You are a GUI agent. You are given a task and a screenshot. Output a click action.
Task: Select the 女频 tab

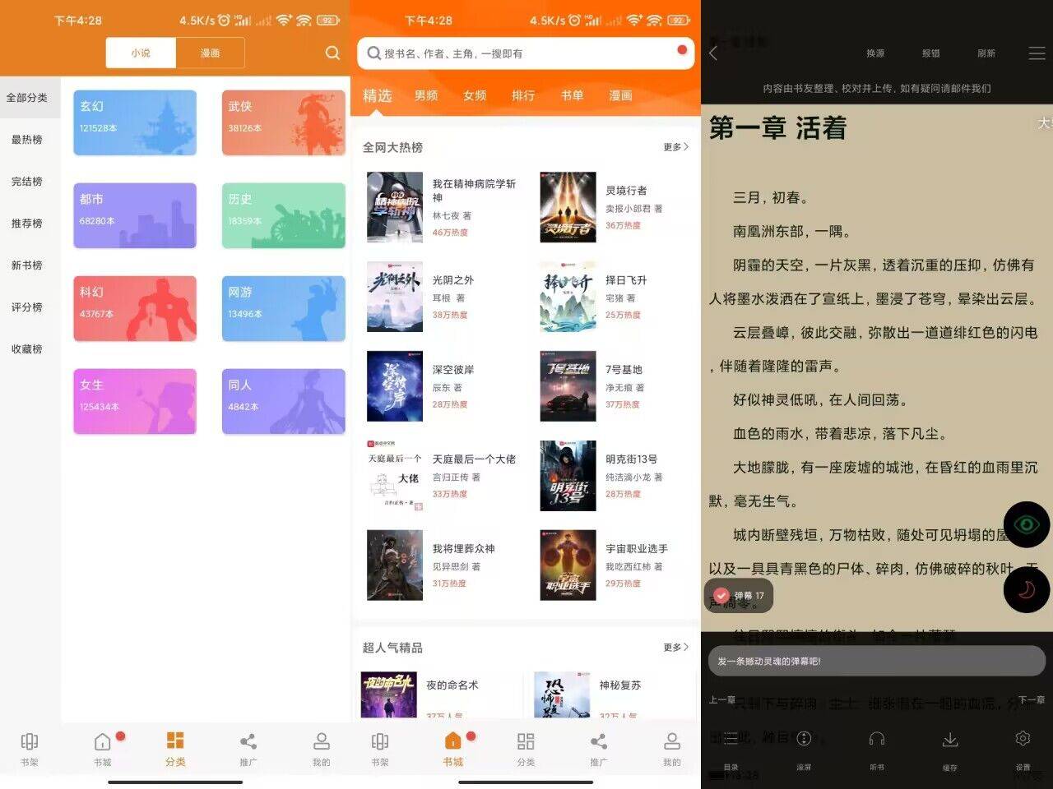pos(475,95)
